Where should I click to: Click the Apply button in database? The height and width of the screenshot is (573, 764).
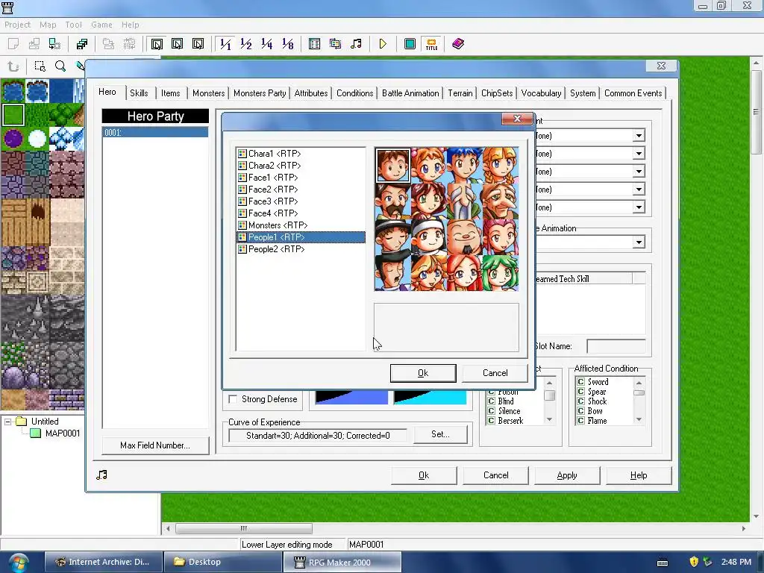[x=567, y=475]
